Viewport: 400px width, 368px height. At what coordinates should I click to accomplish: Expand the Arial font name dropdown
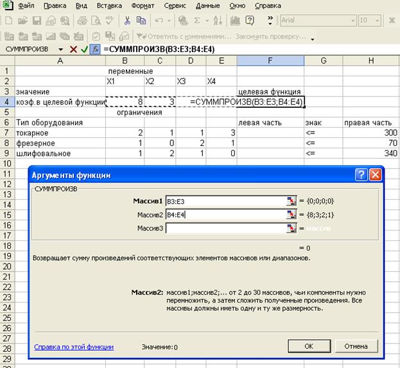click(351, 21)
